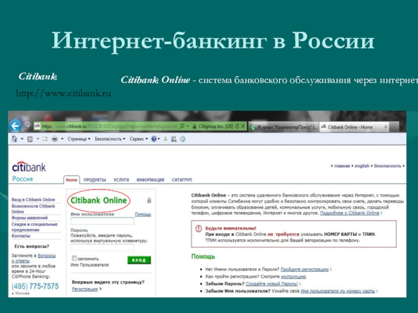The height and width of the screenshot is (313, 418).
Task: Open the address bar search dropdown arrow
Action: tap(188, 126)
